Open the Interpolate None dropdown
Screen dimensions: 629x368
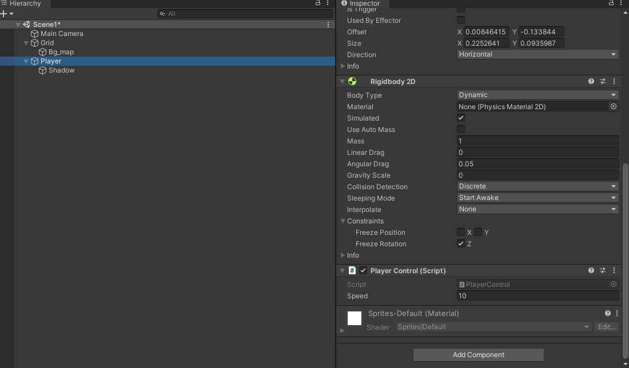pos(538,209)
